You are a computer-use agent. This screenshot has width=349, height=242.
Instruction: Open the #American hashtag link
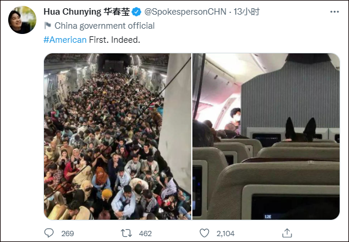coord(65,40)
